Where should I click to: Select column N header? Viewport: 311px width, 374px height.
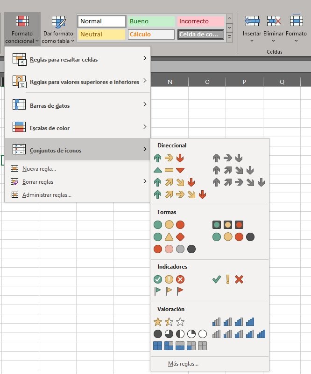170,82
